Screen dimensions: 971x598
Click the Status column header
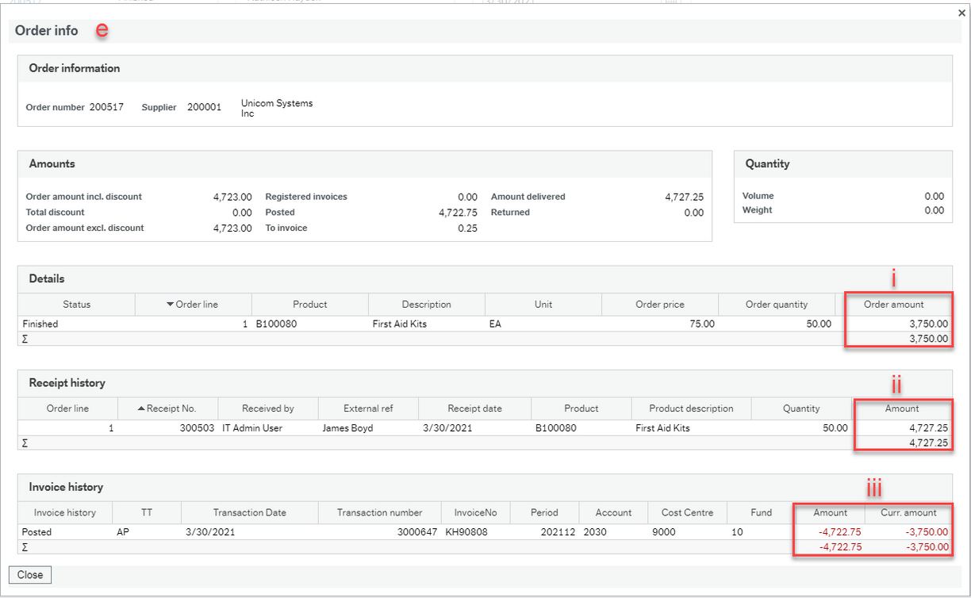75,304
